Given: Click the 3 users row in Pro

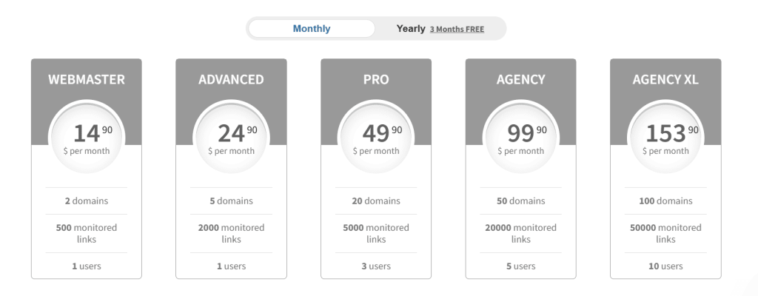Looking at the screenshot, I should click(376, 266).
